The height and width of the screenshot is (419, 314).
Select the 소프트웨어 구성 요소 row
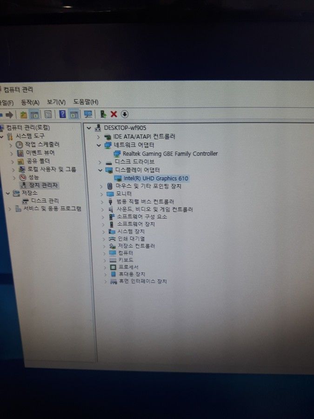(x=142, y=216)
